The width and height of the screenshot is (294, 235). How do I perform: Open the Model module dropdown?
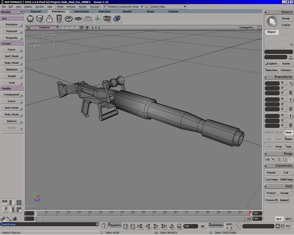point(12,12)
